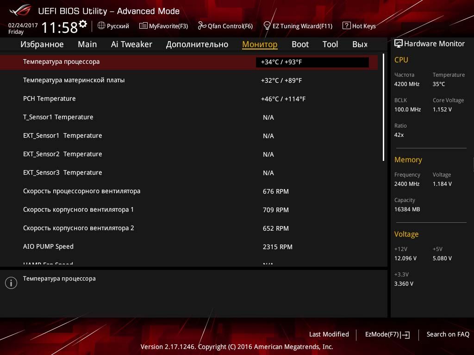The width and height of the screenshot is (474, 355).
Task: Show the Hot Keys list
Action: [x=359, y=26]
